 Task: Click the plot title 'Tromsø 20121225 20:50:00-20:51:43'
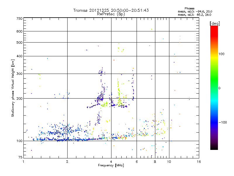click(x=111, y=10)
